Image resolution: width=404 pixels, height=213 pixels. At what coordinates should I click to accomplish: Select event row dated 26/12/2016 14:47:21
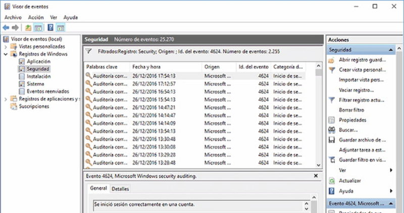point(195,108)
